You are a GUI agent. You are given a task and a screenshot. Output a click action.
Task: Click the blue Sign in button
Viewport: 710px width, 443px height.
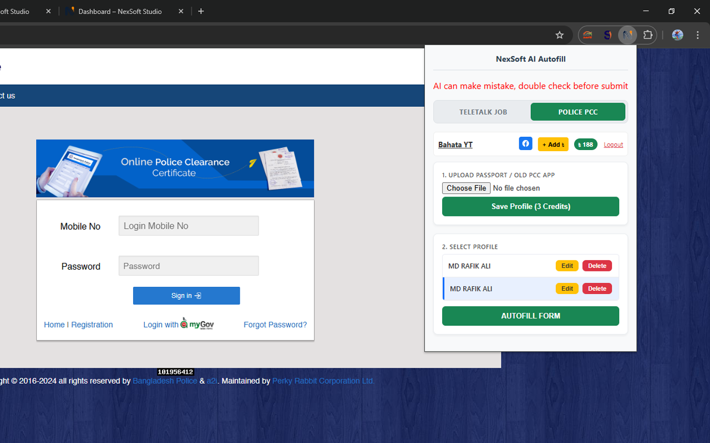(186, 296)
